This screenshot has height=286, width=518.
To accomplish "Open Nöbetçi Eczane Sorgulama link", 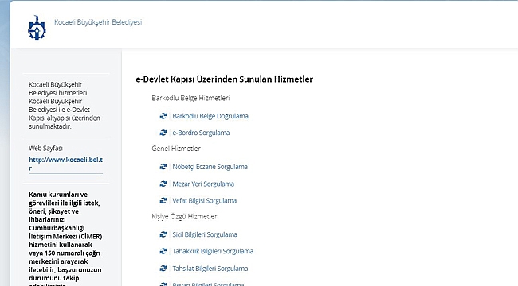I will point(210,167).
